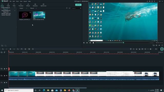Open the Import dropdown arrow

26,8
